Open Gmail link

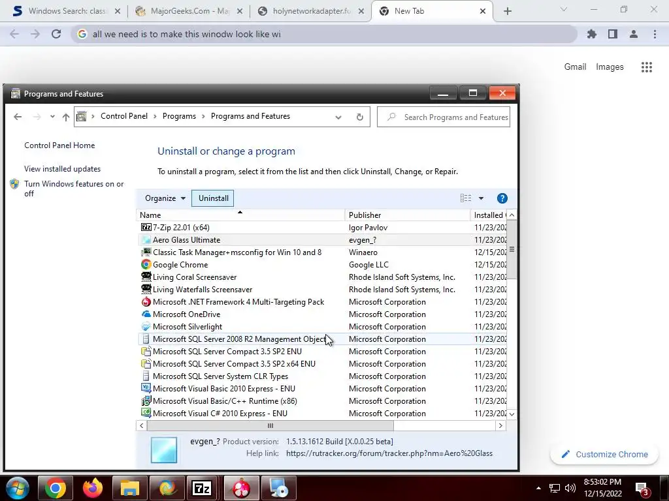(575, 67)
